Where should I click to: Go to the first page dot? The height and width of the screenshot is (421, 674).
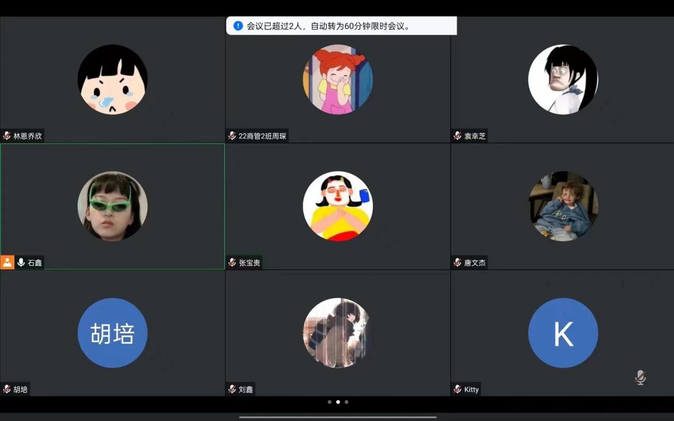pyautogui.click(x=329, y=402)
